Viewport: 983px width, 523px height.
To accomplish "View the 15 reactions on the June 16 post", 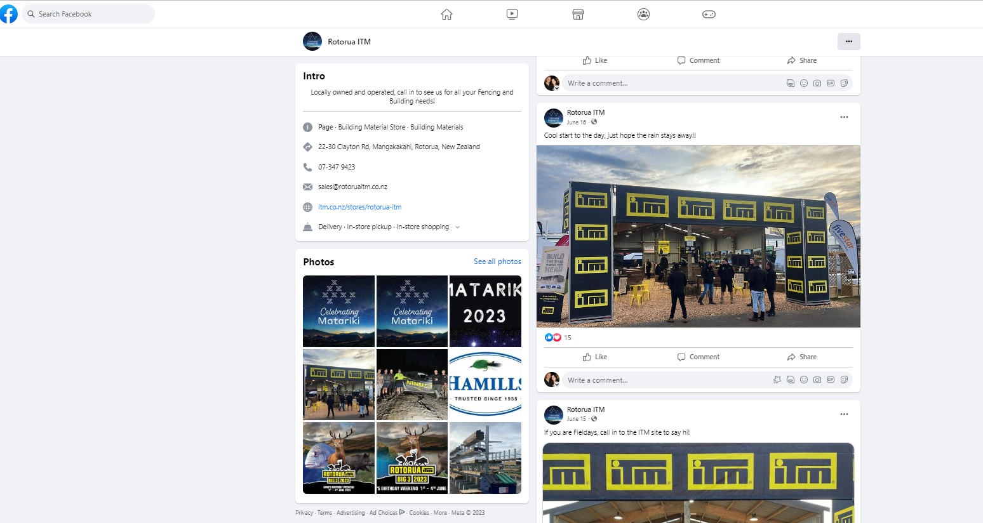I will point(568,338).
